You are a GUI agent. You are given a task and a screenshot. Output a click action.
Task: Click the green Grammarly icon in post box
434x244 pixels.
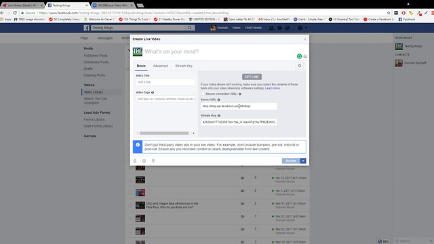click(299, 56)
